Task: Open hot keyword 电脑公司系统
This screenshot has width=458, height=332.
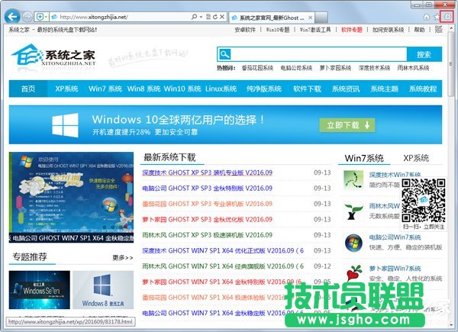Action: [296, 68]
